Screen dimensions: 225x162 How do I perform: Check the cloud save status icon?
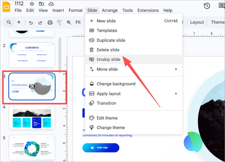coord(51,4)
